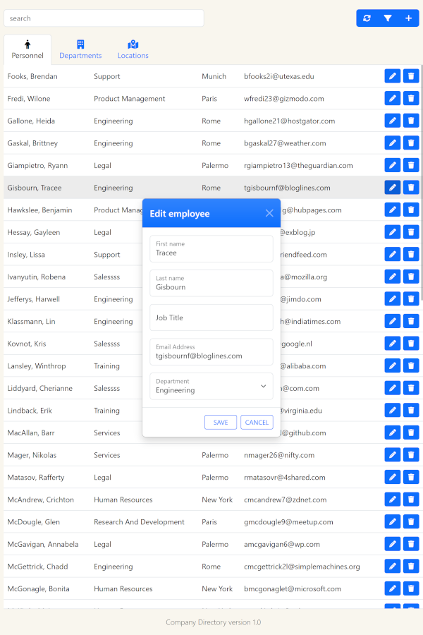Delete McGettrick, Chadd with trash icon

(411, 567)
